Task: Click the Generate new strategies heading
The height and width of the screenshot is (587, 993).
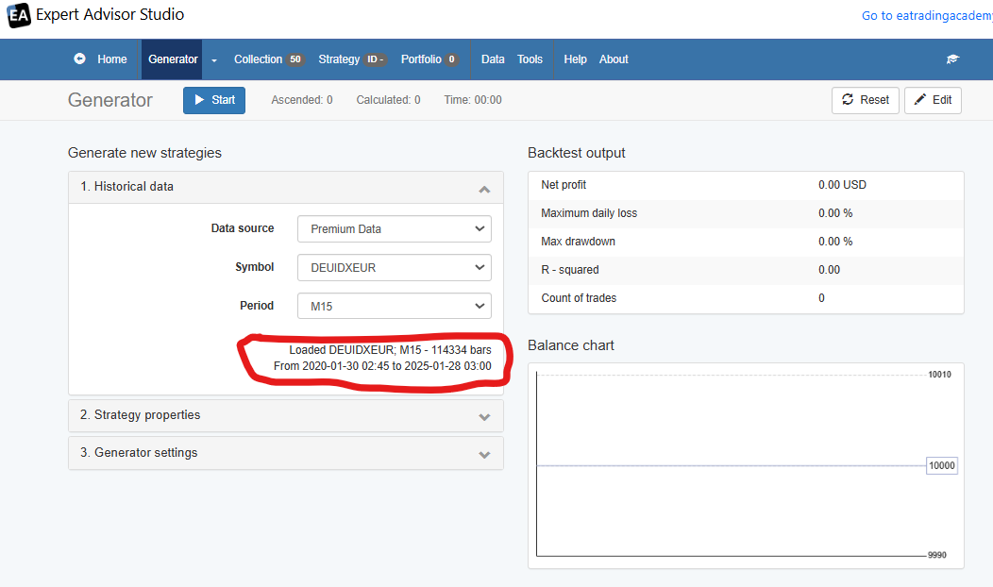Action: [x=144, y=153]
